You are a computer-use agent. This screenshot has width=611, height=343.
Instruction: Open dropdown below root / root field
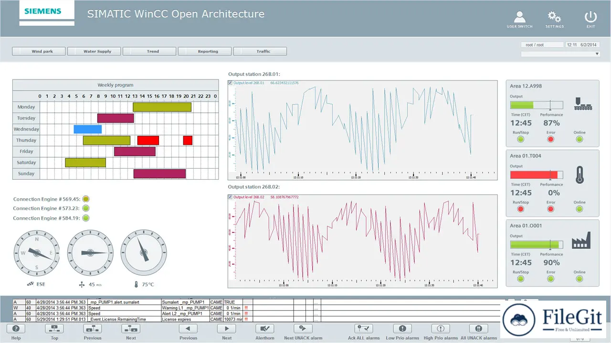click(x=560, y=54)
